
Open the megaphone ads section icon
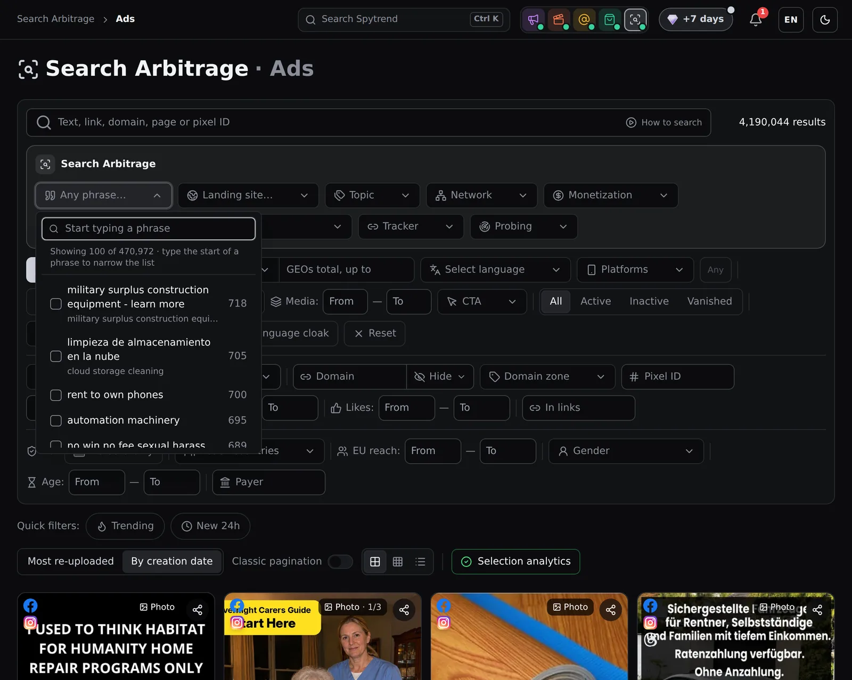tap(533, 20)
